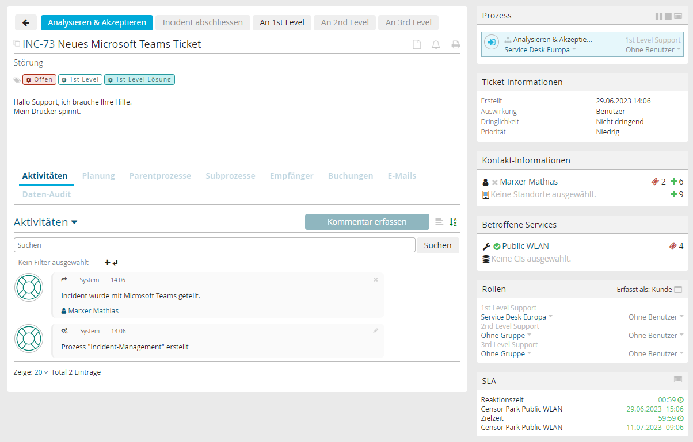Click the back arrow button

[x=26, y=22]
